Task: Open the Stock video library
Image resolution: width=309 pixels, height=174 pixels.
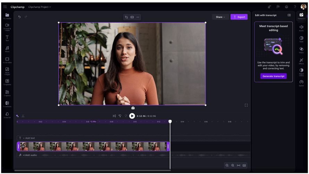Action: 7,60
